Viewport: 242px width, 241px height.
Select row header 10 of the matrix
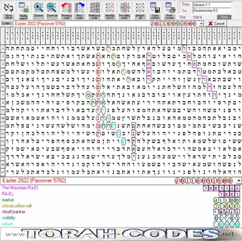coord(3,118)
